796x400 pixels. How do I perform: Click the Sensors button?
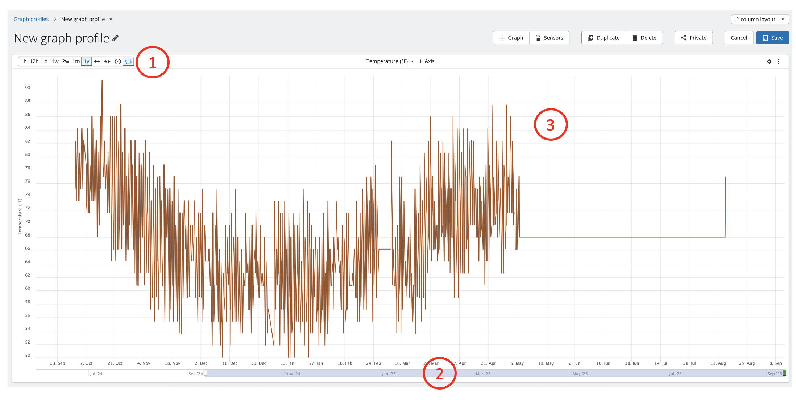coord(549,38)
